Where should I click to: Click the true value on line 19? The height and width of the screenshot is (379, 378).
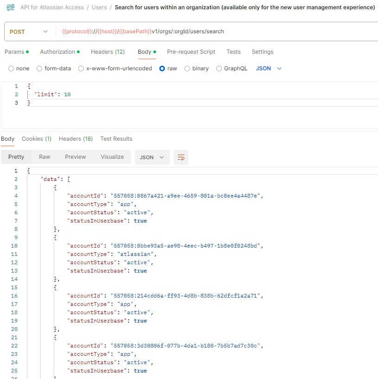tap(140, 321)
